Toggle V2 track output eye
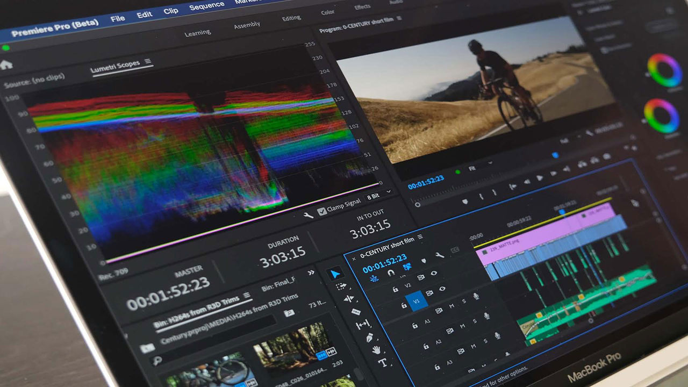This screenshot has height=387, width=688. (434, 273)
